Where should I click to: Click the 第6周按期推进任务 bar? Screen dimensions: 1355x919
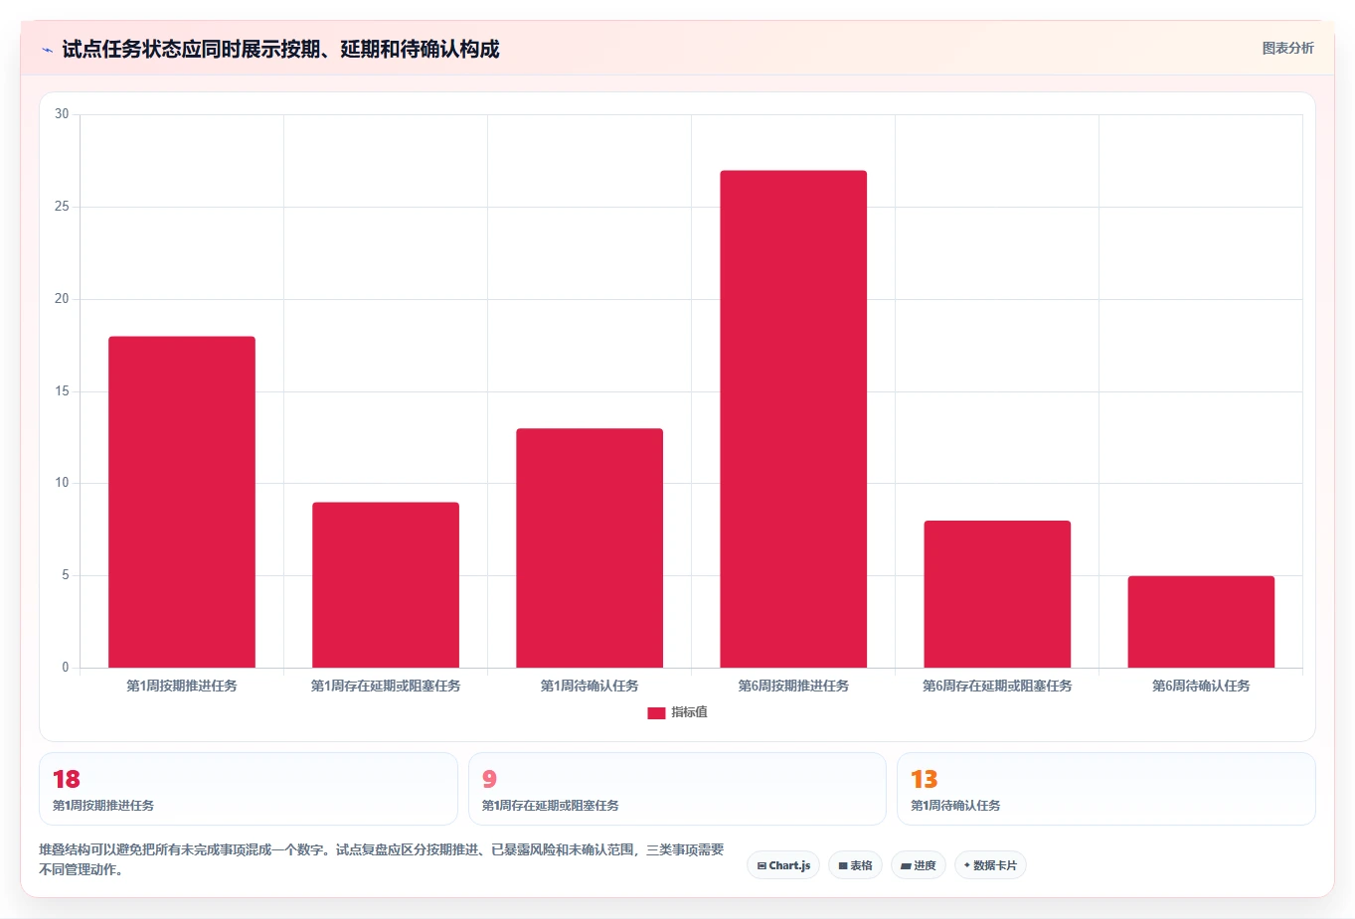click(x=793, y=419)
